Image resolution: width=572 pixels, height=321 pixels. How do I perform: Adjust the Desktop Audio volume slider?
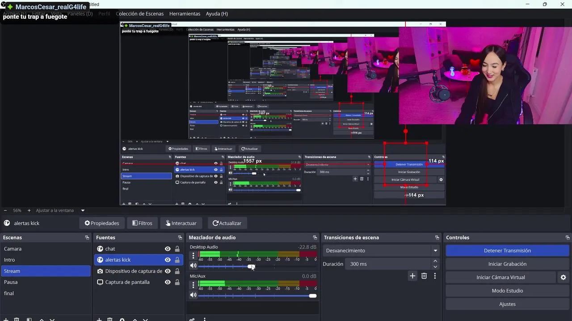[251, 267]
